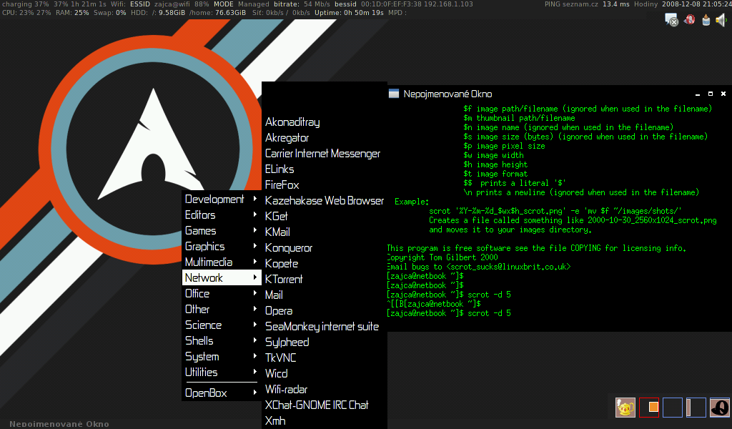
Task: Open the OpenBox menu entry
Action: pos(222,393)
